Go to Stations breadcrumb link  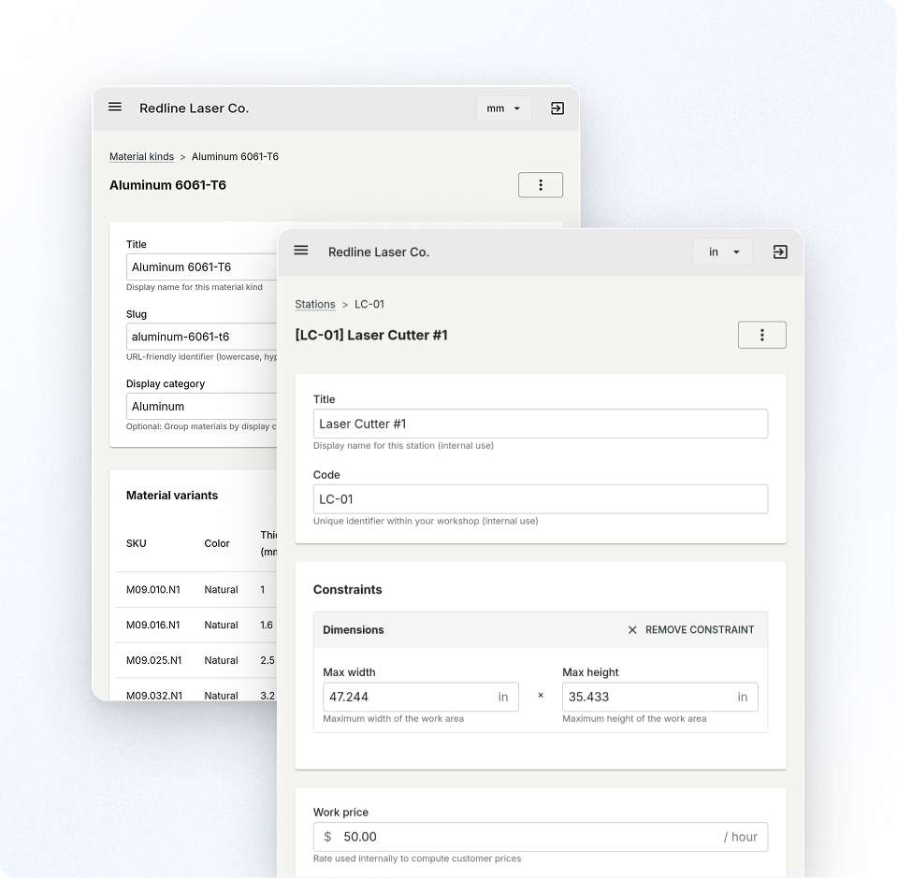[315, 305]
